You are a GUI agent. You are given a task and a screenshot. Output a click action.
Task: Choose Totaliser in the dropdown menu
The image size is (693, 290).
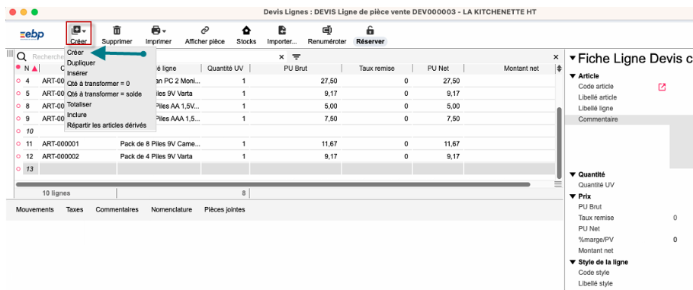click(x=79, y=104)
